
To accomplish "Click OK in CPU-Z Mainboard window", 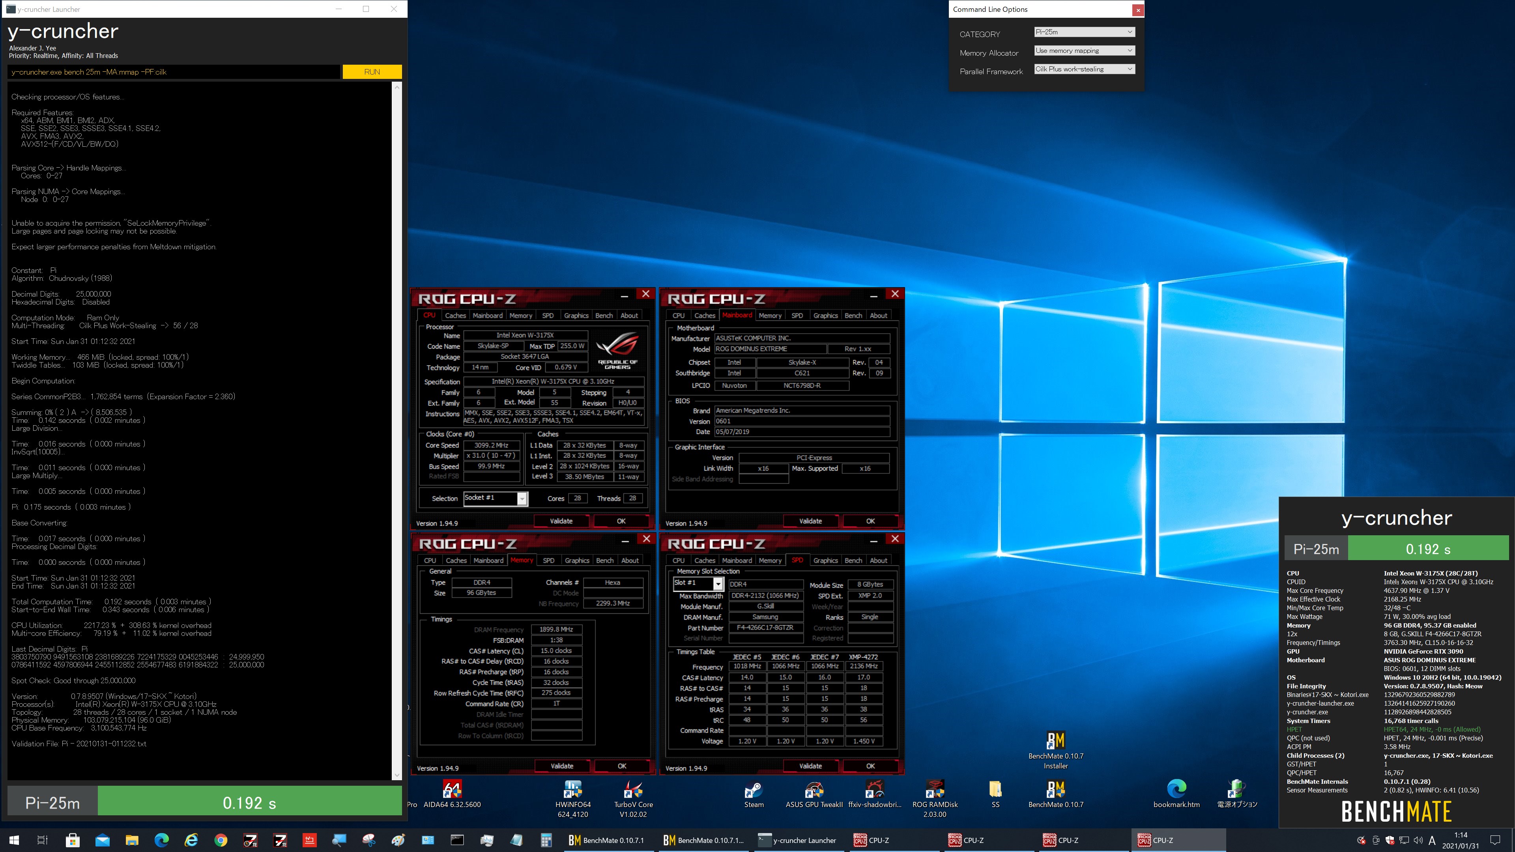I will coord(870,521).
